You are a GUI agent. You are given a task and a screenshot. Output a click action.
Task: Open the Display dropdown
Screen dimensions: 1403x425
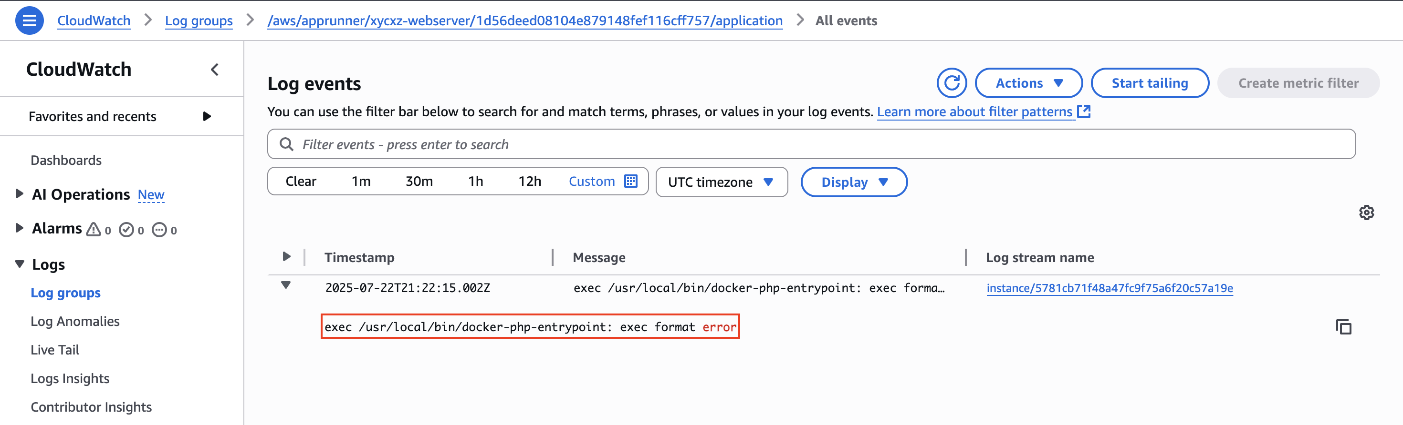(853, 182)
